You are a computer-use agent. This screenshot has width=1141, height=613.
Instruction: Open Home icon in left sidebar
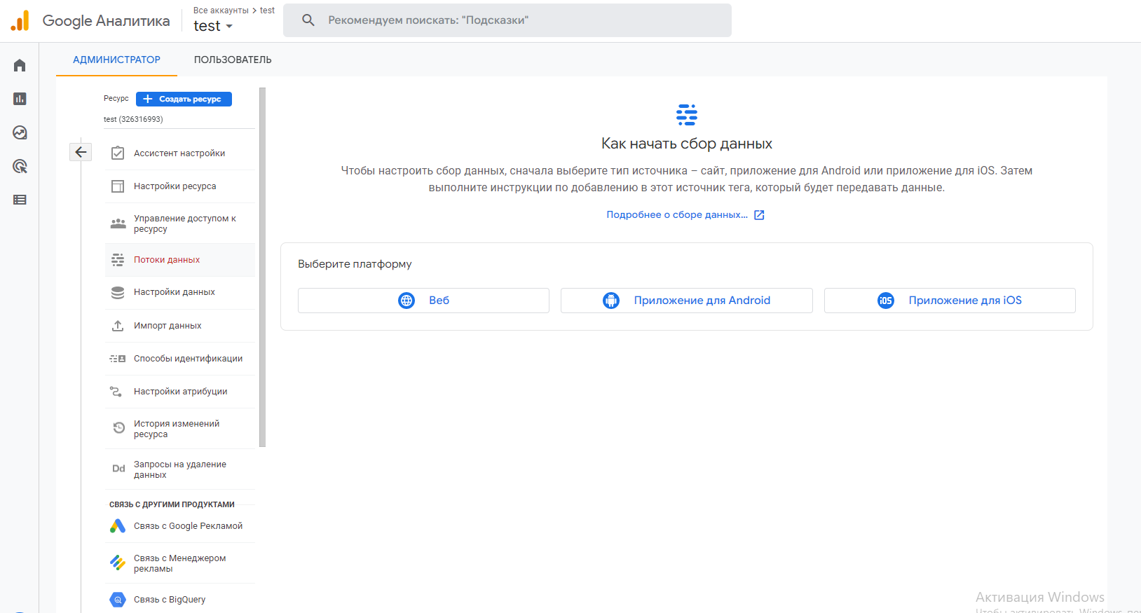[20, 65]
